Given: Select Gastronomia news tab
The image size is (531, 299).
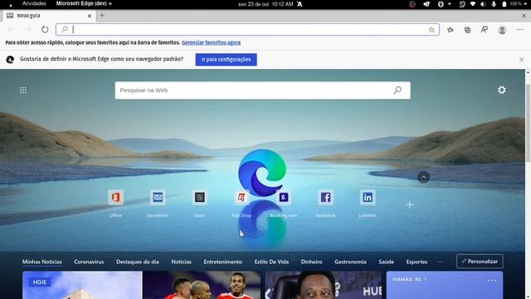Looking at the screenshot, I should coord(350,262).
